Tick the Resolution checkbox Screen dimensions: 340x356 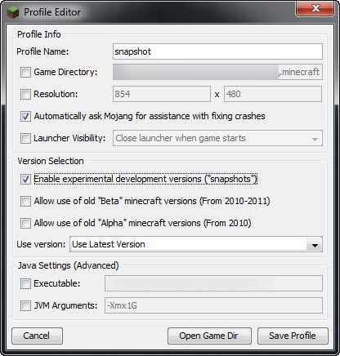pos(25,95)
